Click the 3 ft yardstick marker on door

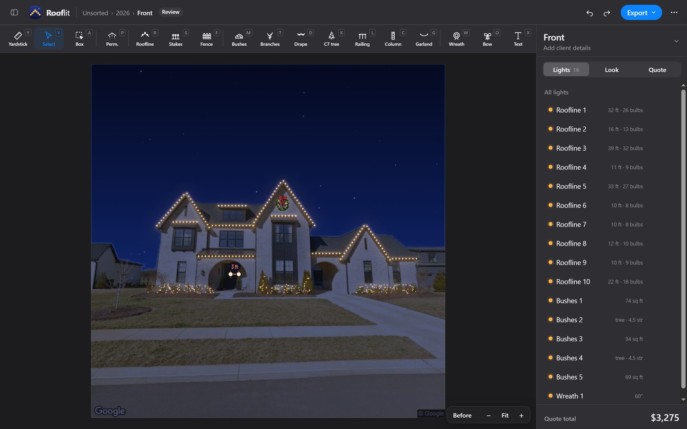[x=235, y=270]
